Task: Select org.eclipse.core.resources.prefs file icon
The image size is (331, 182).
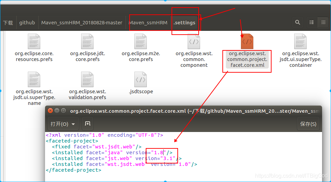Action: 34,41
